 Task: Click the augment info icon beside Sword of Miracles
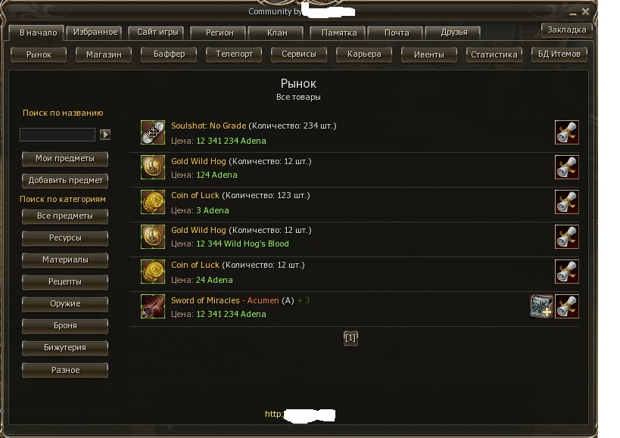[x=541, y=306]
